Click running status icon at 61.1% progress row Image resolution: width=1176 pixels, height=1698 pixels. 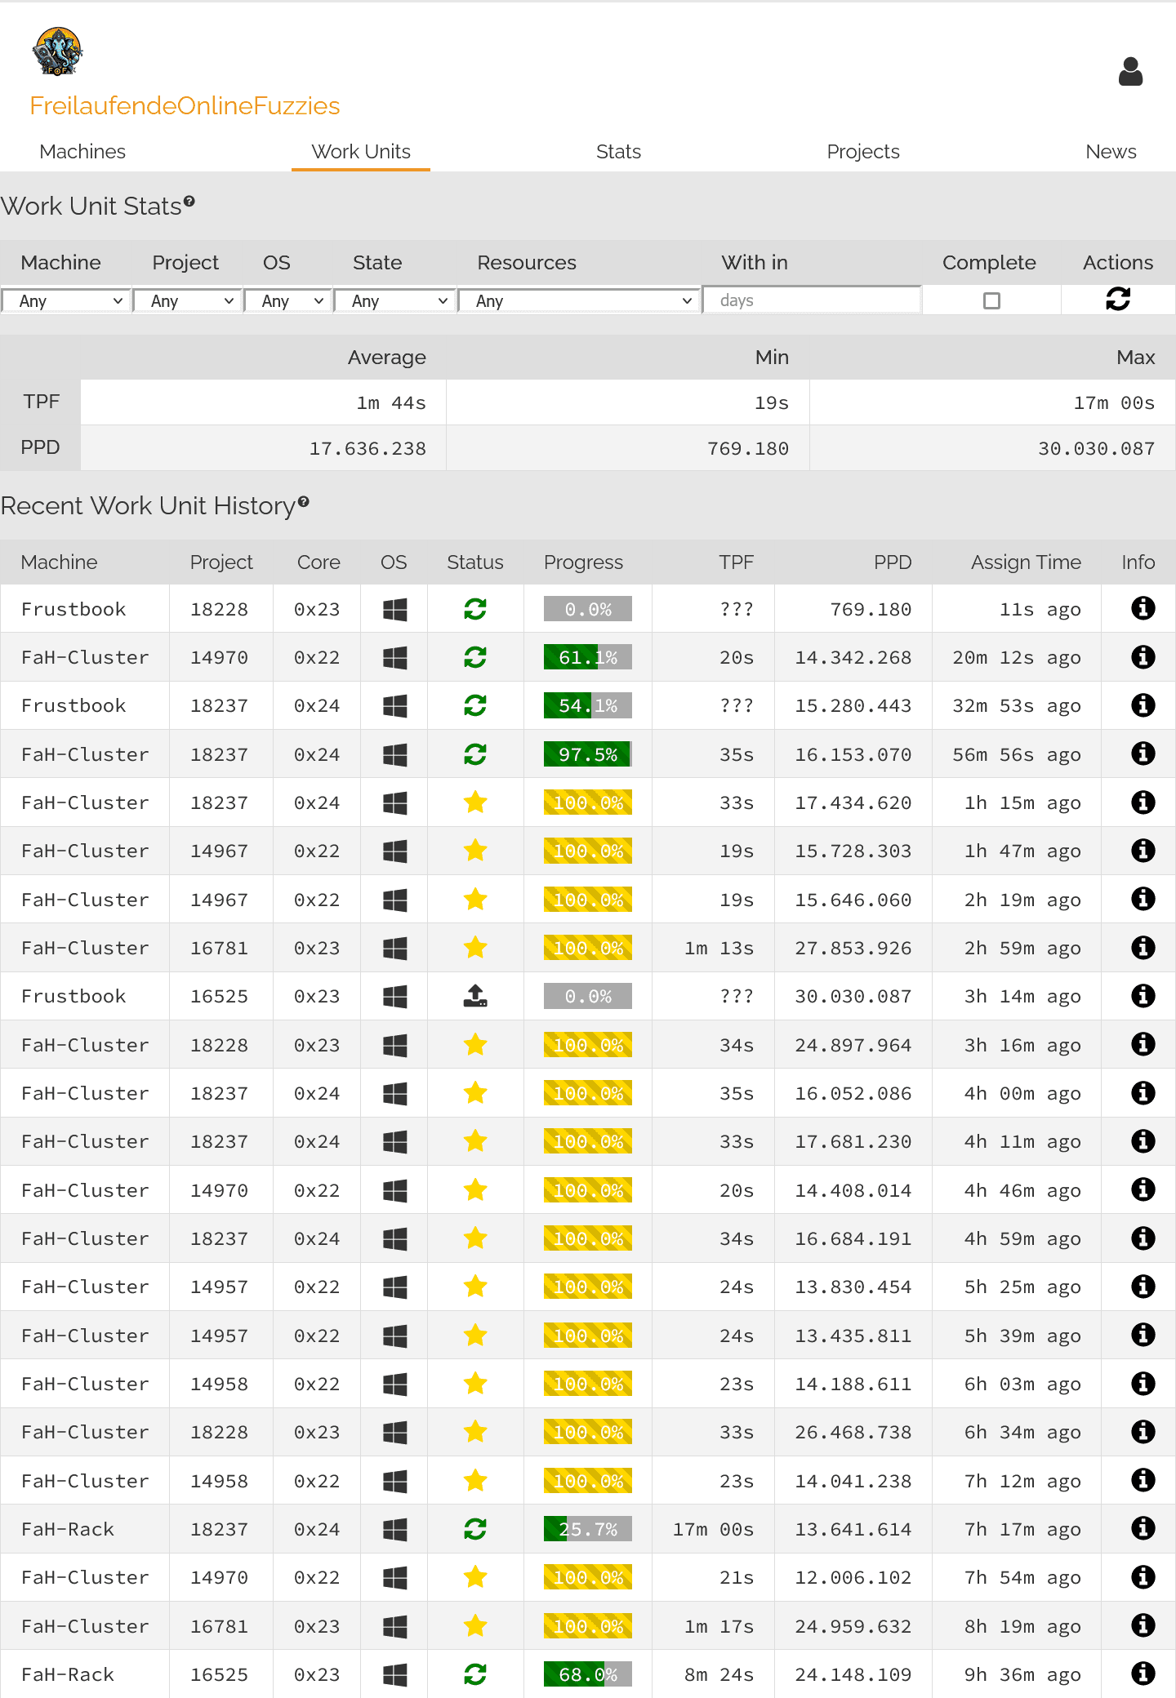475,657
